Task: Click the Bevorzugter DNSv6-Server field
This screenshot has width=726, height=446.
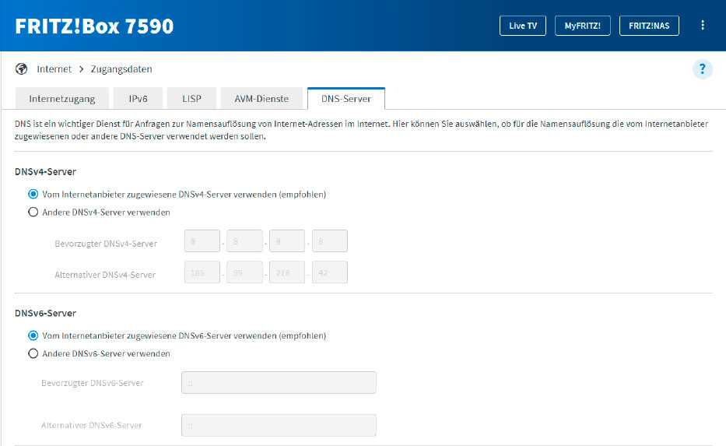Action: (x=279, y=382)
